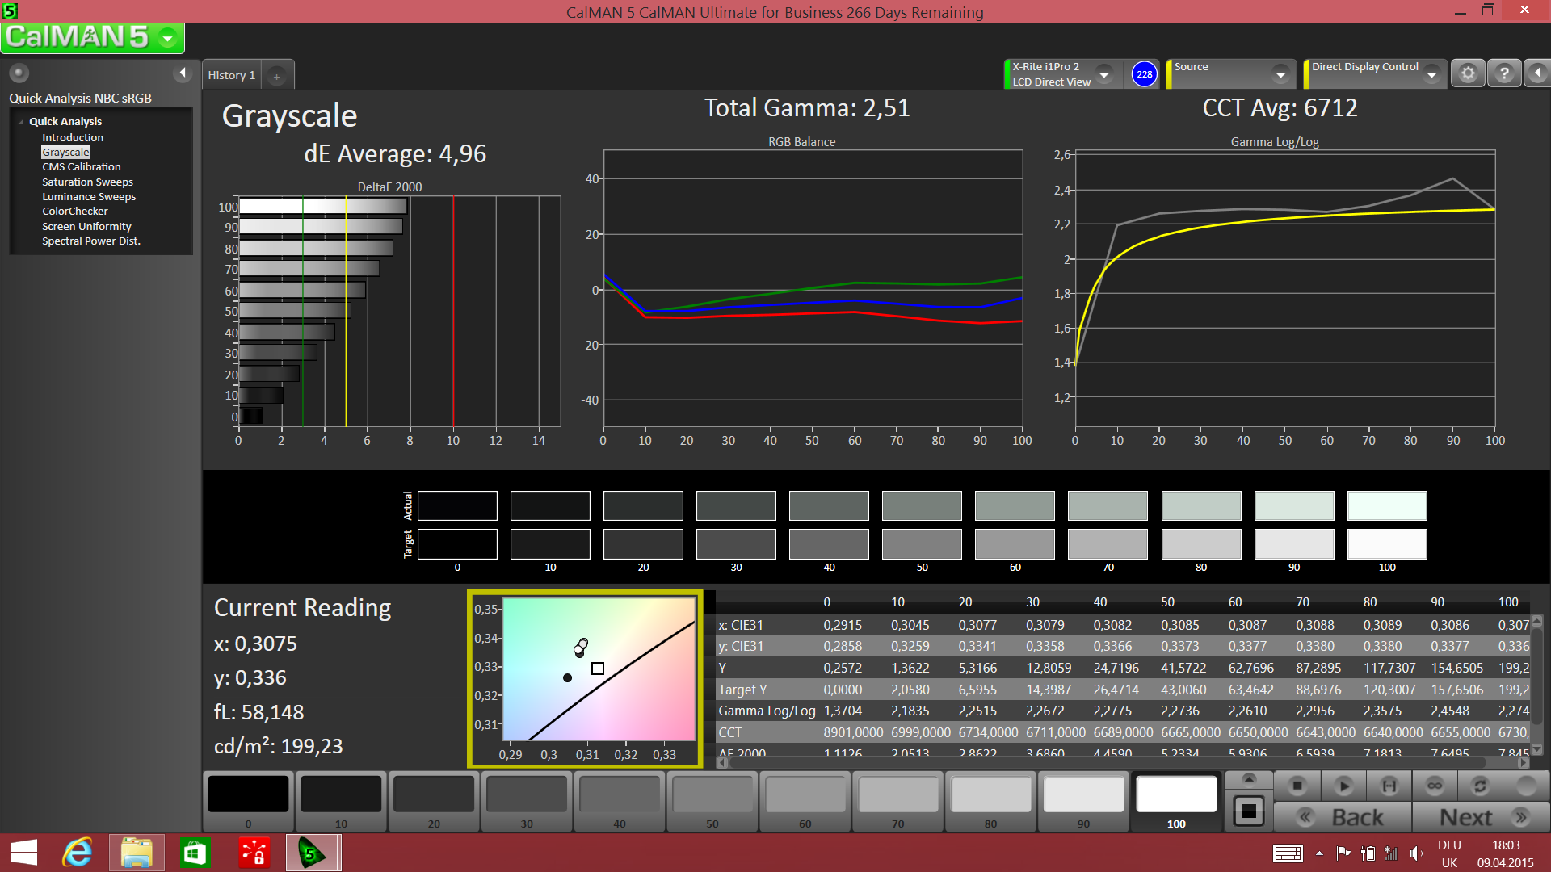Collapse the left sidebar with the arrow

pyautogui.click(x=183, y=73)
